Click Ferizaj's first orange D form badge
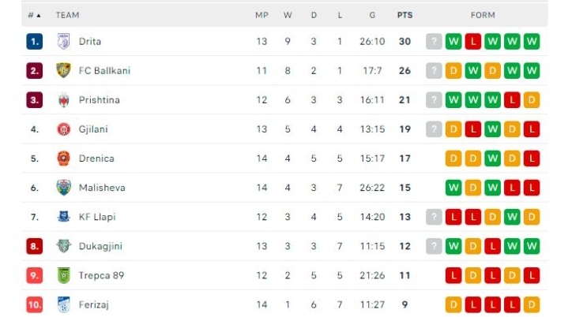The height and width of the screenshot is (317, 568). point(453,304)
